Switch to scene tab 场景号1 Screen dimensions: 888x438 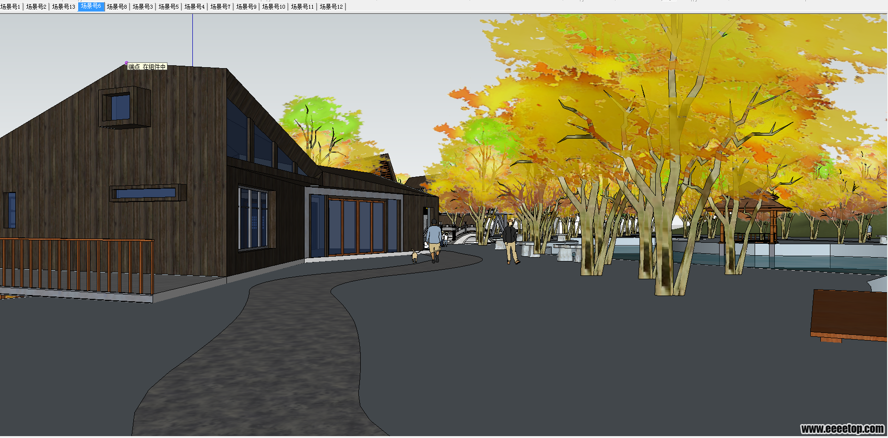point(11,7)
